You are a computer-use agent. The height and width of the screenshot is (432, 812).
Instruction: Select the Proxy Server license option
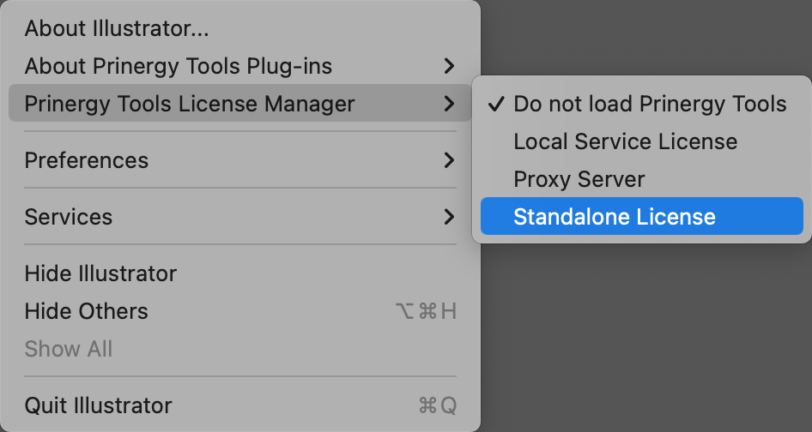(x=579, y=179)
